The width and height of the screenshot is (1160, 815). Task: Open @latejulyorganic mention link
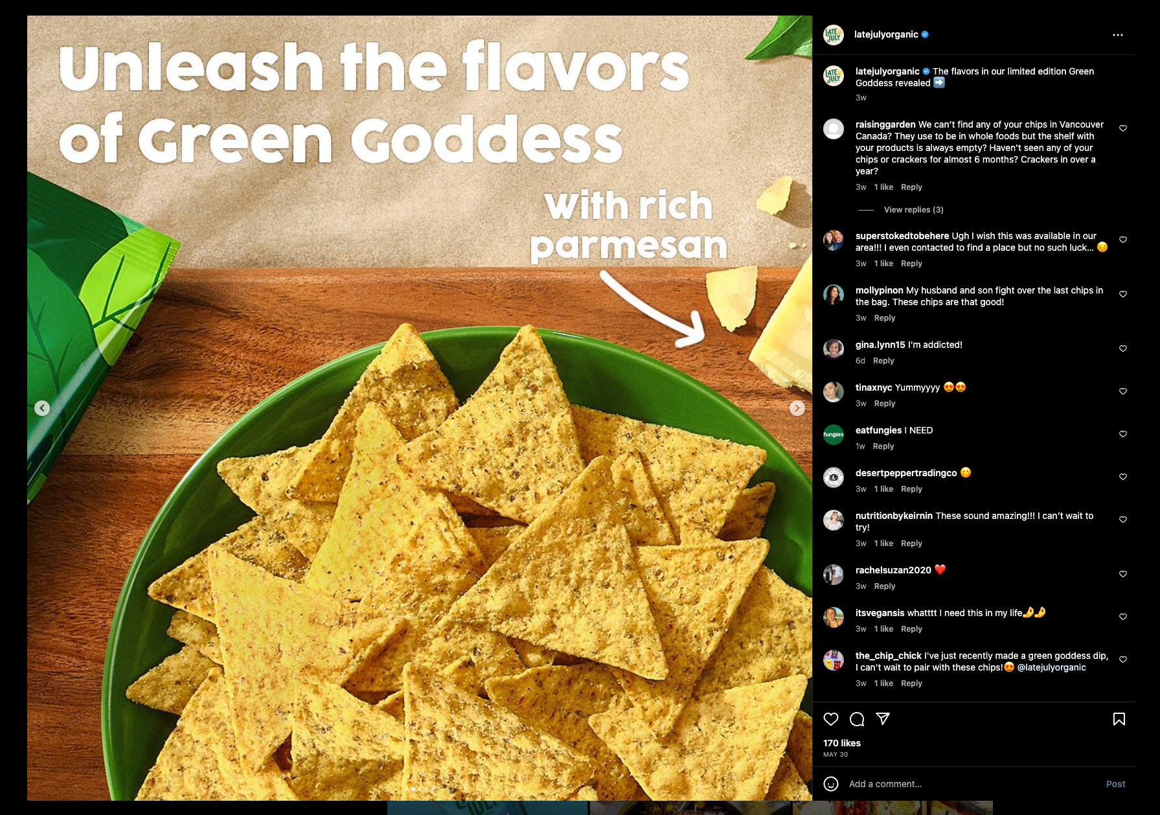[x=1051, y=667]
